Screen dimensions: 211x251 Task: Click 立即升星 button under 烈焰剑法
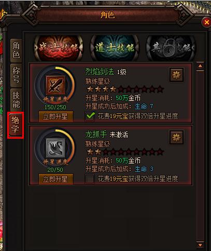coord(55,117)
